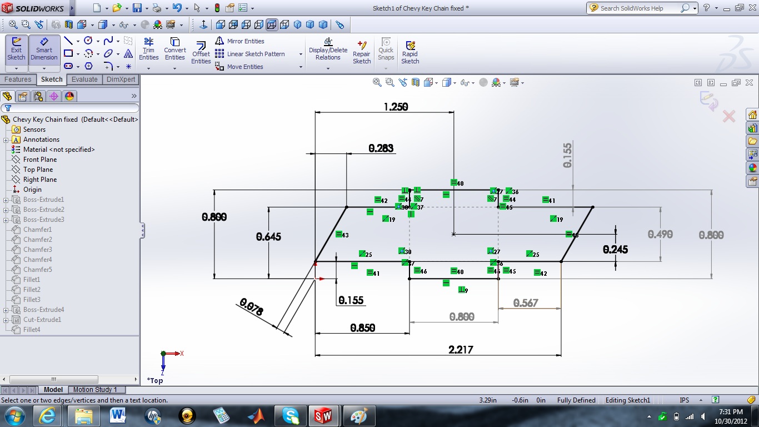
Task: Run the Repair Sketch tool
Action: pyautogui.click(x=361, y=50)
